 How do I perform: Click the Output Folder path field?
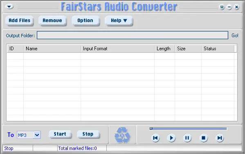[x=133, y=35]
